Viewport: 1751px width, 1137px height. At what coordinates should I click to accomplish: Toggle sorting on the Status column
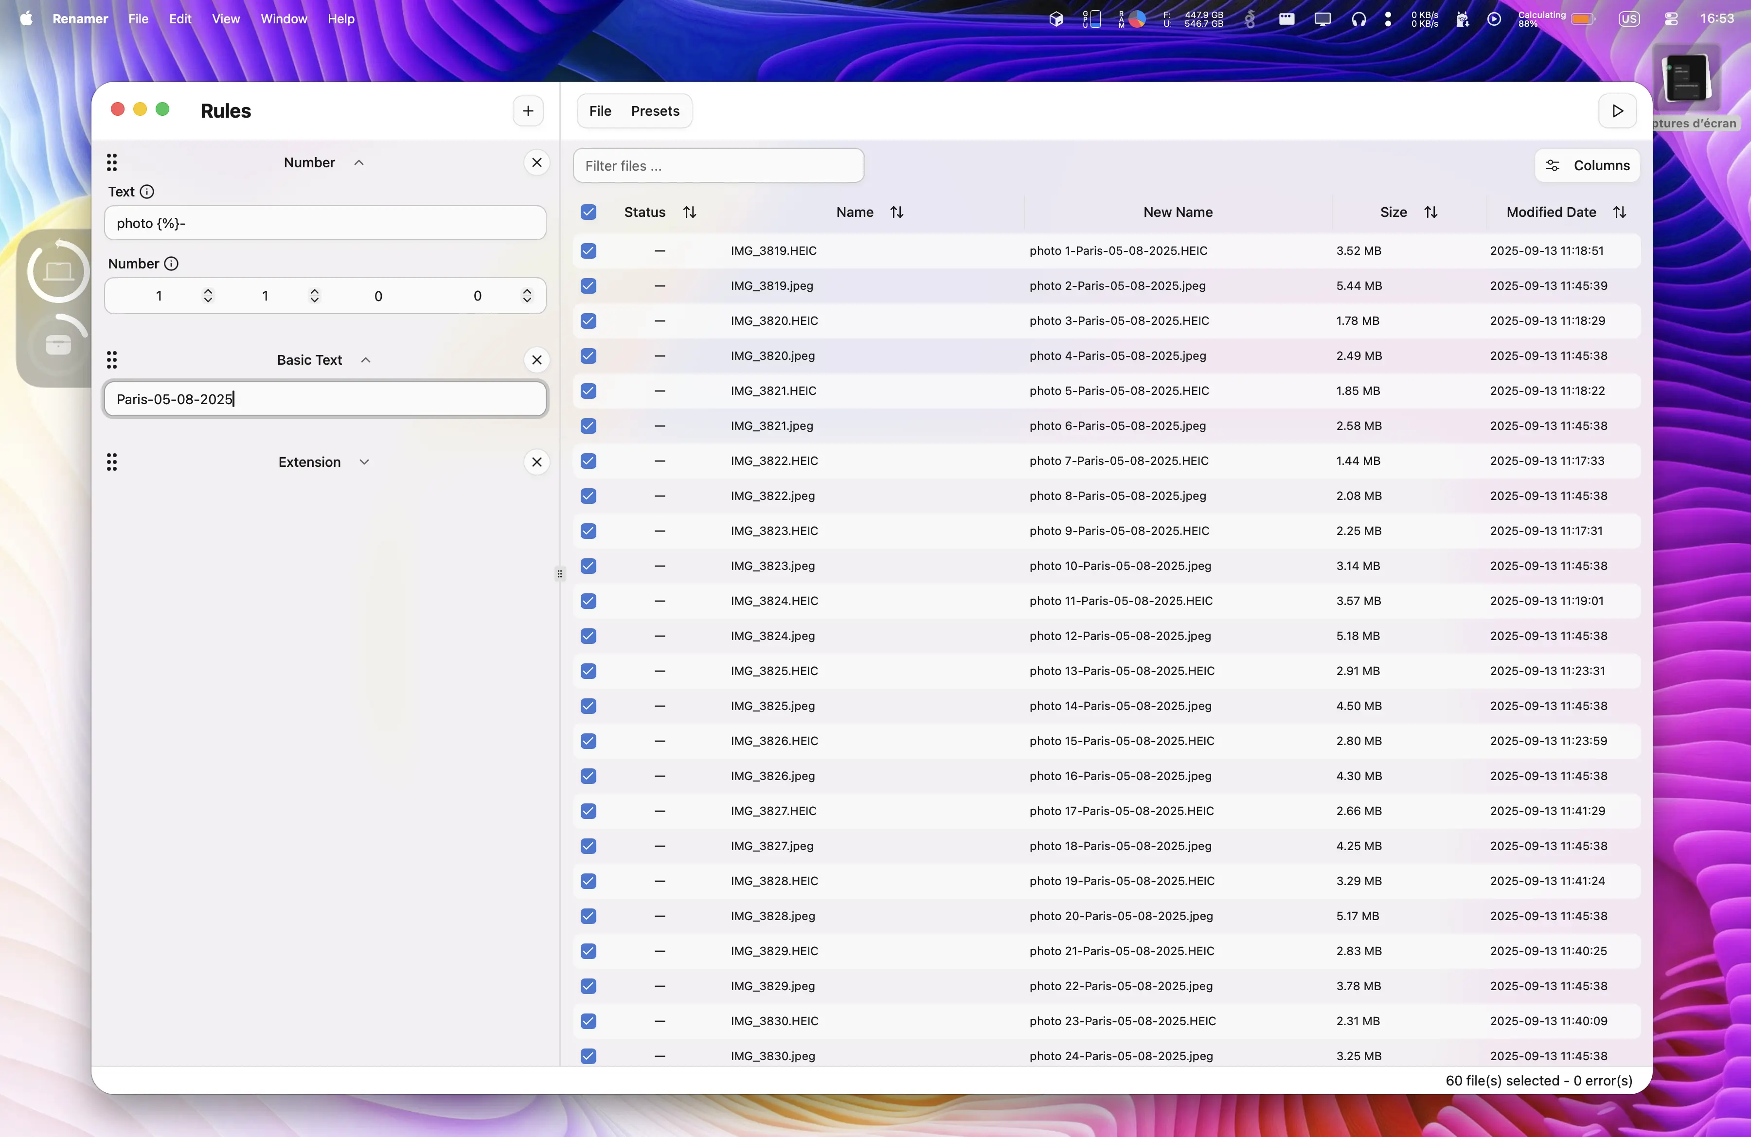pos(690,212)
